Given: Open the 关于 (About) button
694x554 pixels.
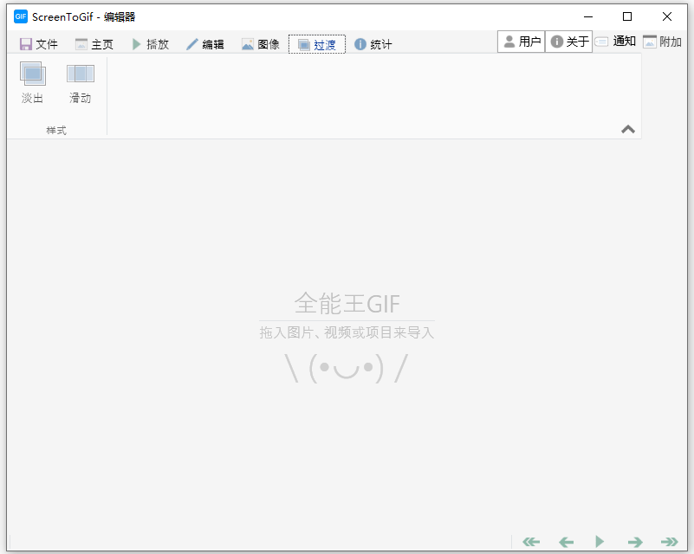Looking at the screenshot, I should pos(568,42).
